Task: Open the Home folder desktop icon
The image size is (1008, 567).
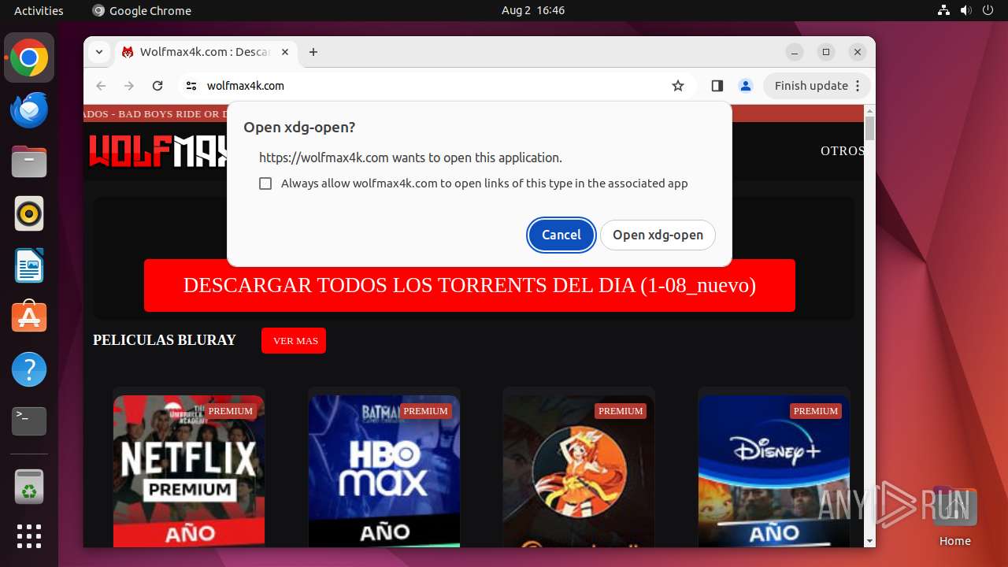Action: coord(954,517)
